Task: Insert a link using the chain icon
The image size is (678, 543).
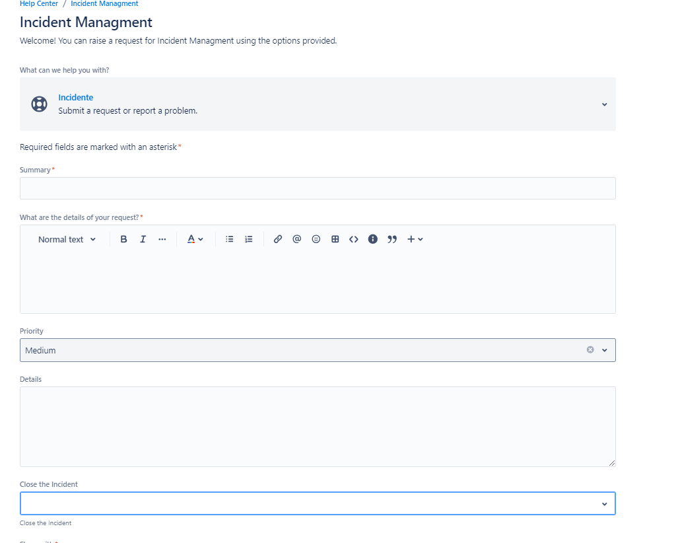Action: (277, 238)
